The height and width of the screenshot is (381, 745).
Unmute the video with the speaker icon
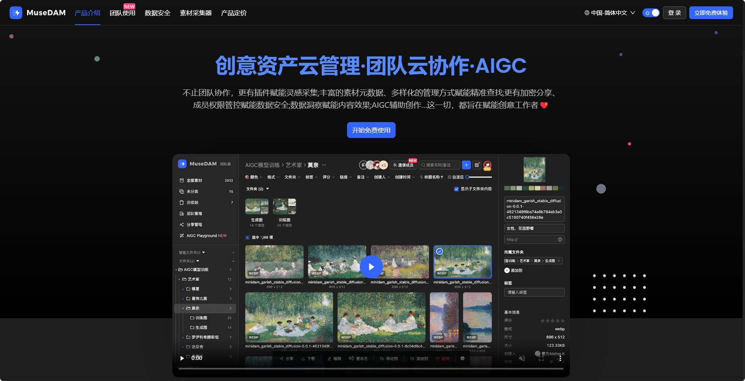click(522, 358)
